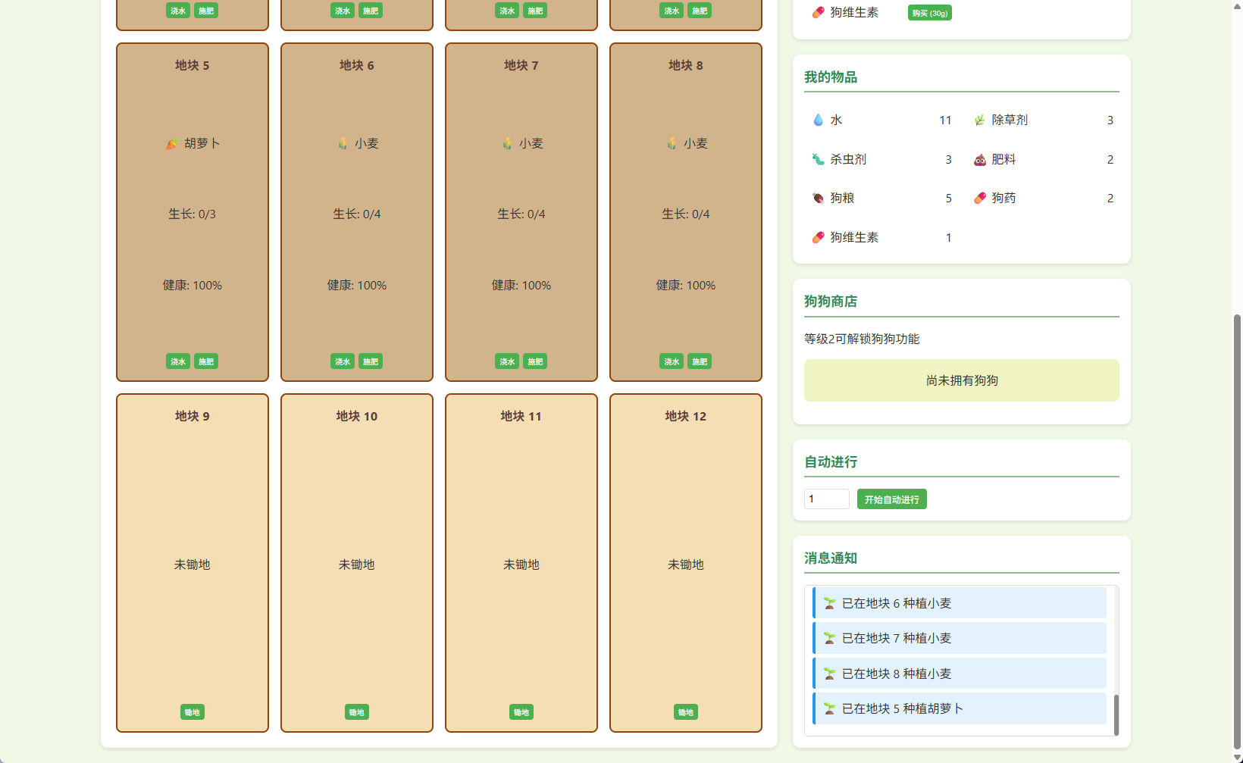Click the 尚未拥有狗狗 notice box
Screen dimensions: 1243x763
coord(962,380)
